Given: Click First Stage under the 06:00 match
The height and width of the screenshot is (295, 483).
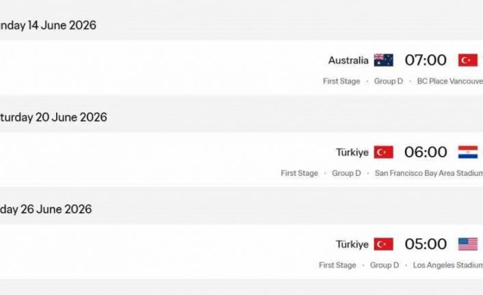Looking at the screenshot, I should click(x=299, y=173).
